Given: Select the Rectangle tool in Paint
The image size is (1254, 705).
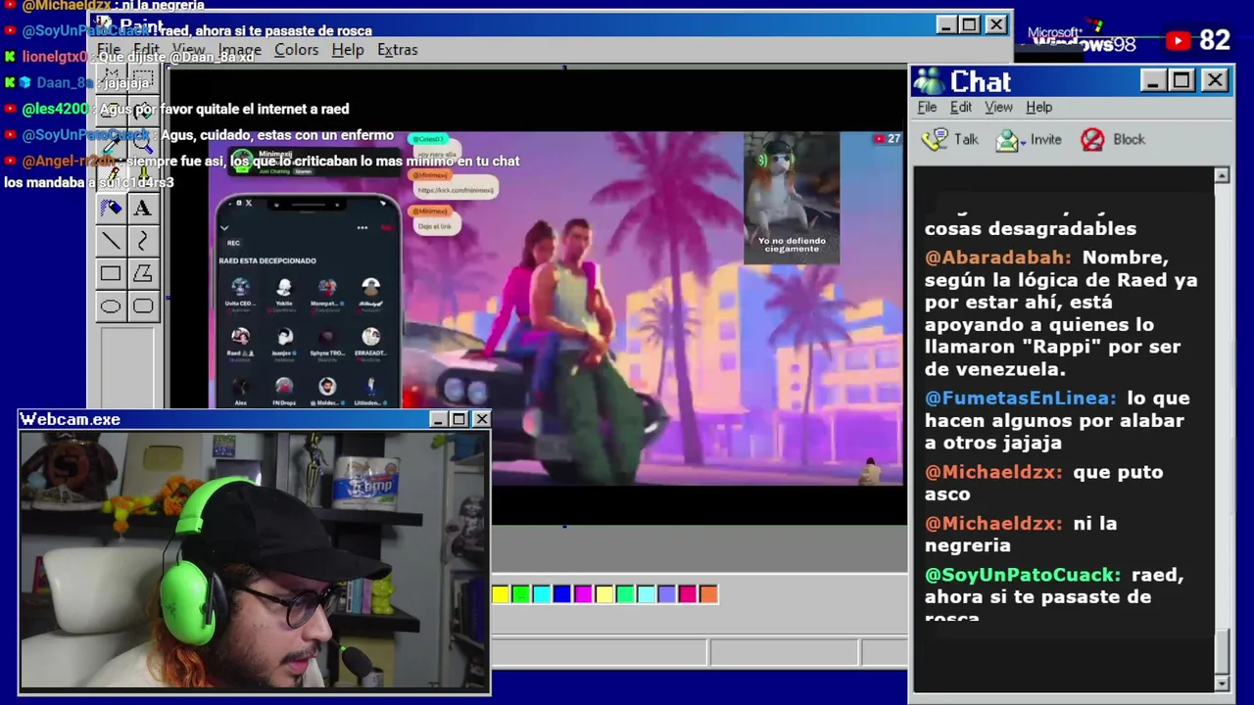Looking at the screenshot, I should click(111, 274).
